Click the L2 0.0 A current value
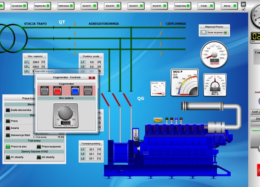The width and height of the screenshot is (260, 187). coord(91,67)
